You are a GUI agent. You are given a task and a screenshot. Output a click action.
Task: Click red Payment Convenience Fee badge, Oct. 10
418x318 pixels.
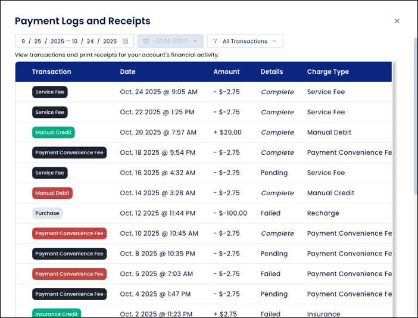pyautogui.click(x=69, y=233)
